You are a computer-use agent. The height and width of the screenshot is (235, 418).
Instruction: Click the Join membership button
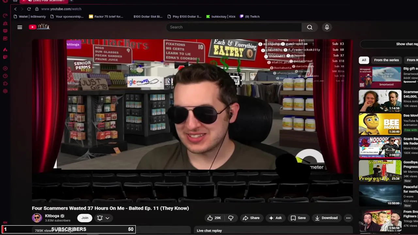pyautogui.click(x=85, y=218)
